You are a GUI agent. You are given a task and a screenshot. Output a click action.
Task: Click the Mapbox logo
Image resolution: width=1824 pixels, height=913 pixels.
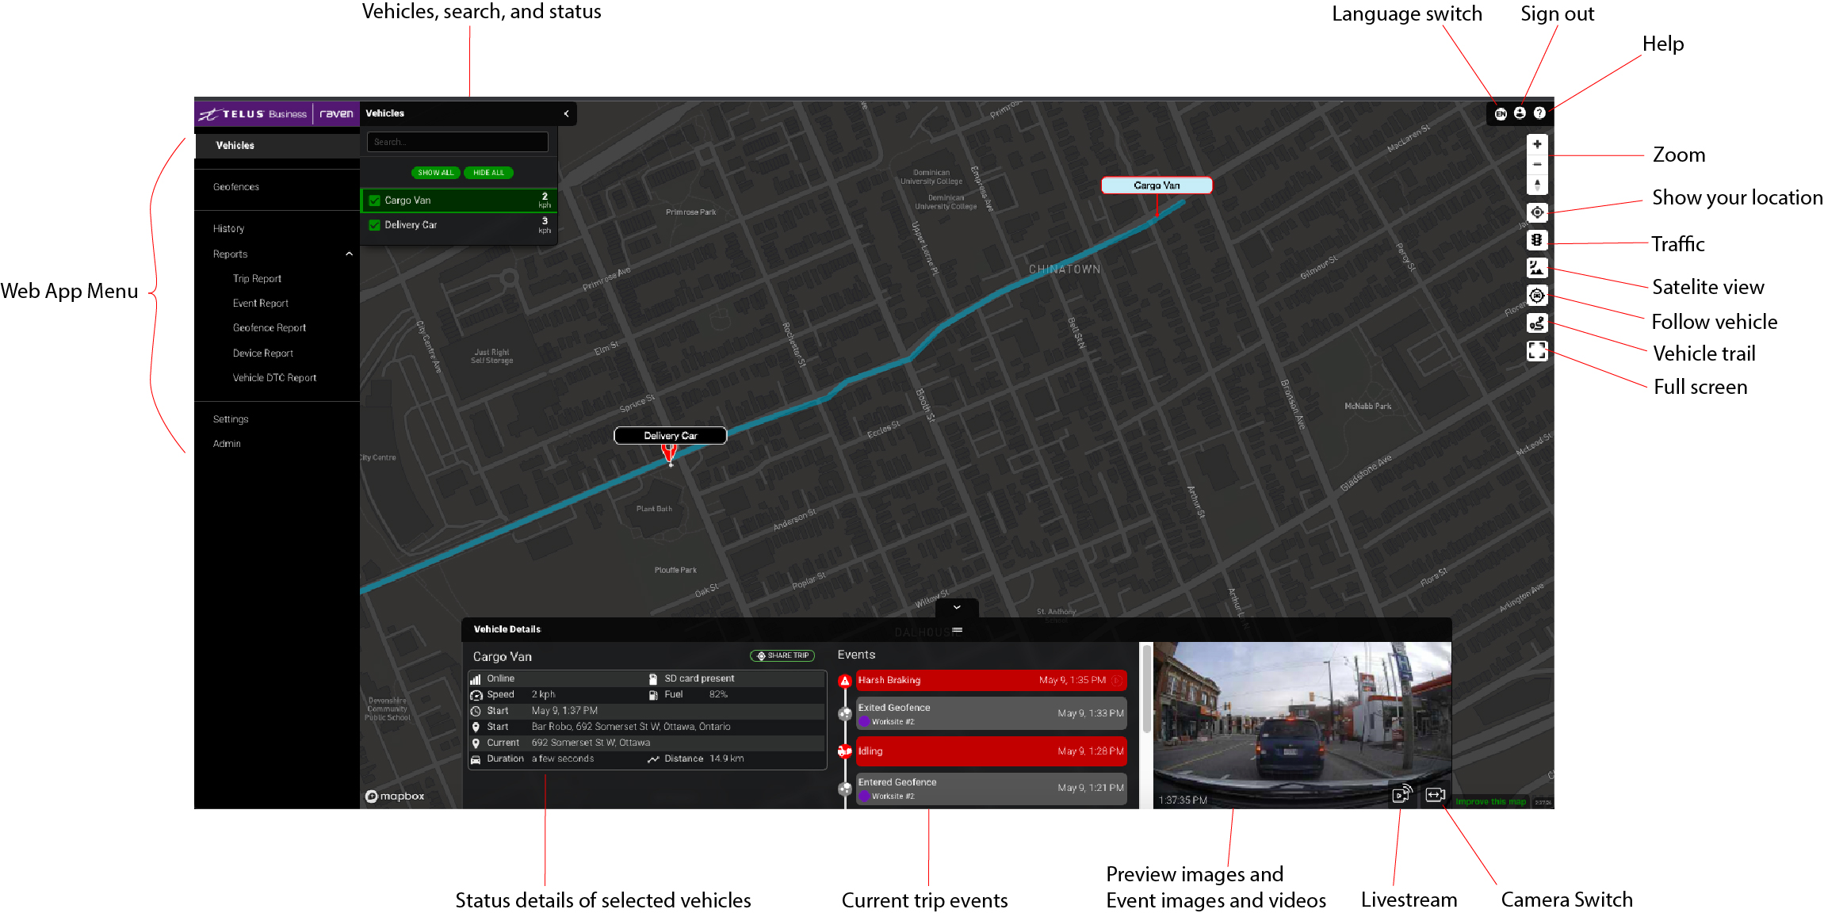click(395, 796)
